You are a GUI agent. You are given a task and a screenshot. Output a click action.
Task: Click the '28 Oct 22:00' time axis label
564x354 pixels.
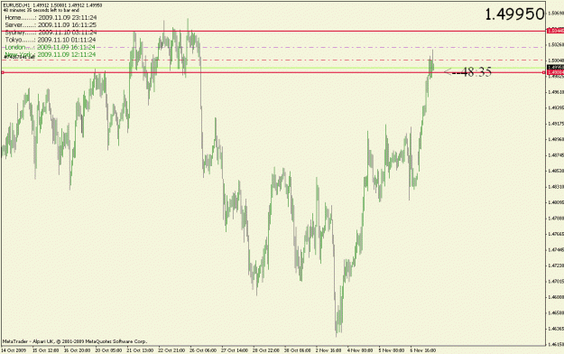(x=266, y=350)
